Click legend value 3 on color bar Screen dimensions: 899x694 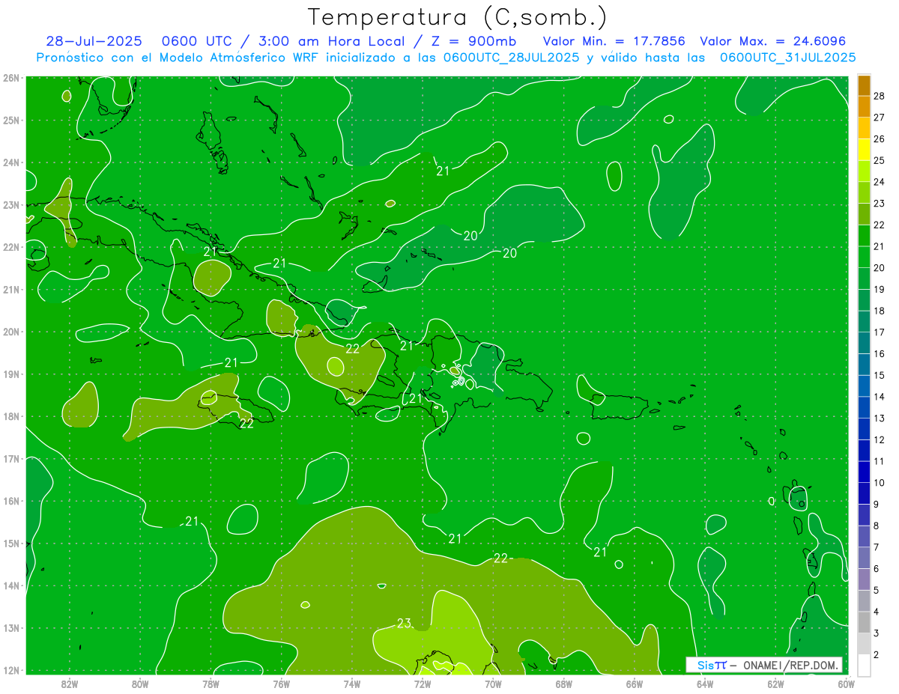pos(877,633)
